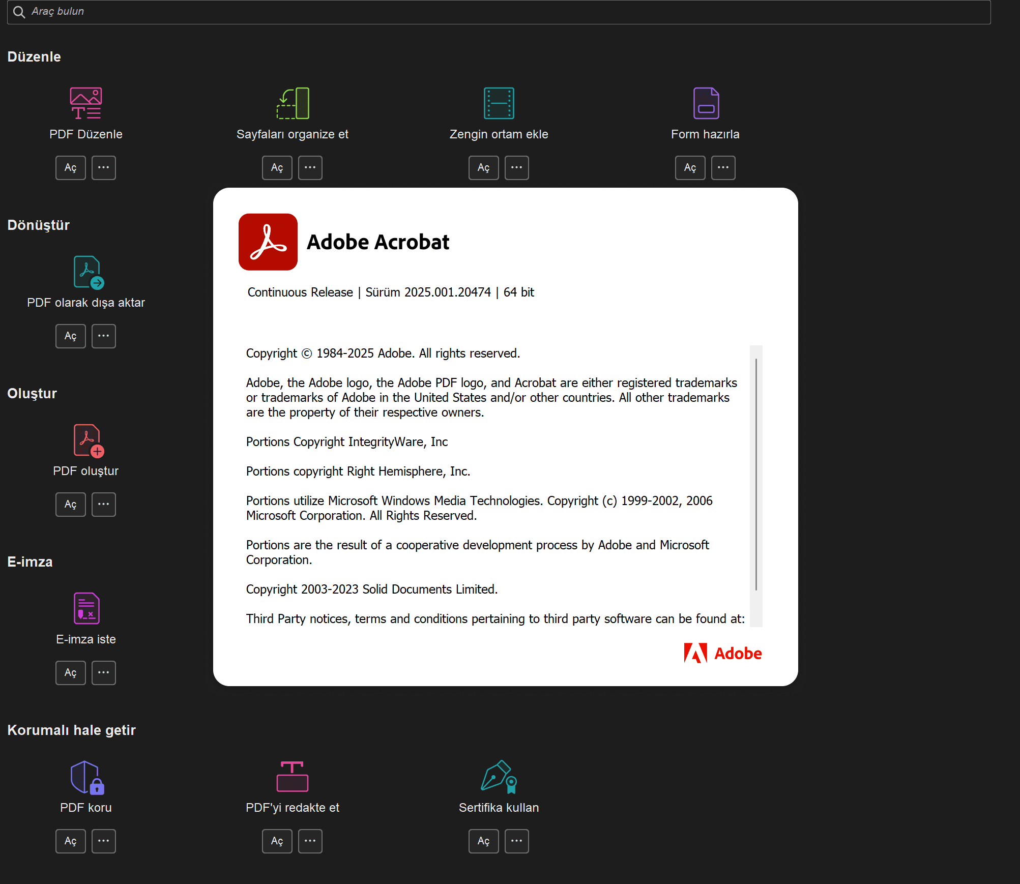Open more options for Sertifika kullan
Screen dimensions: 1020x884
[517, 841]
